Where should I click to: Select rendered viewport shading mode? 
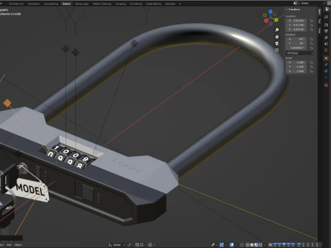(261, 245)
